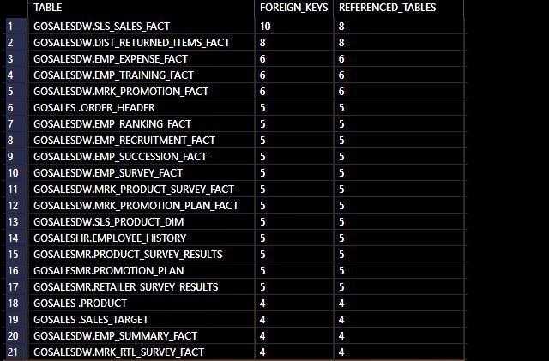Viewport: 549px width, 361px height.
Task: Select row number 14 header
Action: (x=16, y=238)
